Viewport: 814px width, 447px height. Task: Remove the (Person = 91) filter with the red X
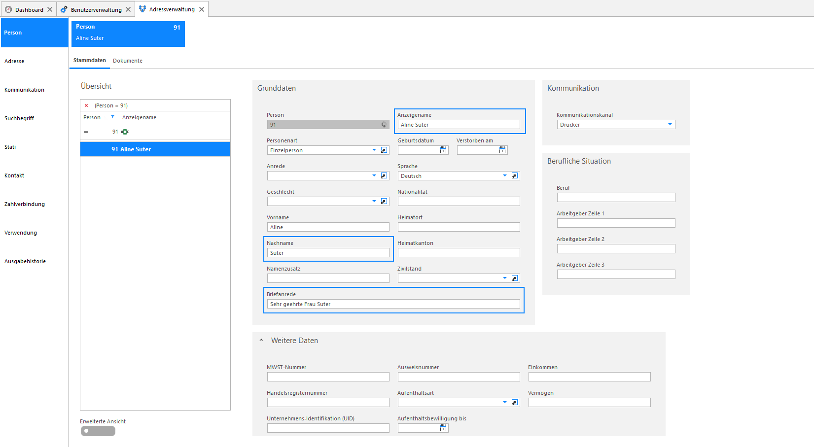point(86,105)
